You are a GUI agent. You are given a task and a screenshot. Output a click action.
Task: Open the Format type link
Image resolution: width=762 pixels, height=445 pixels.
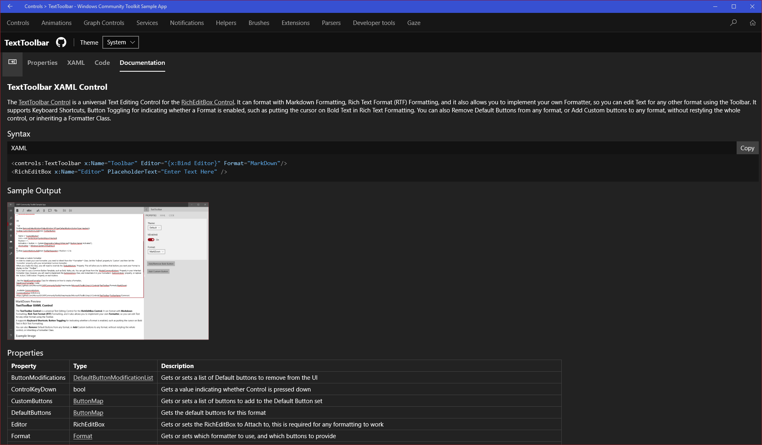pos(83,436)
